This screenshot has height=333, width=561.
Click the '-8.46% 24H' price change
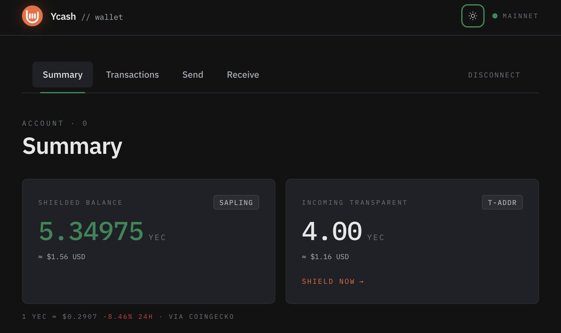click(x=128, y=317)
